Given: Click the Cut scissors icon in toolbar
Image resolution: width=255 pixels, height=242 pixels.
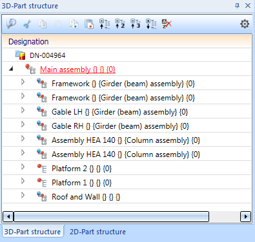Looking at the screenshot, I should pyautogui.click(x=27, y=24).
